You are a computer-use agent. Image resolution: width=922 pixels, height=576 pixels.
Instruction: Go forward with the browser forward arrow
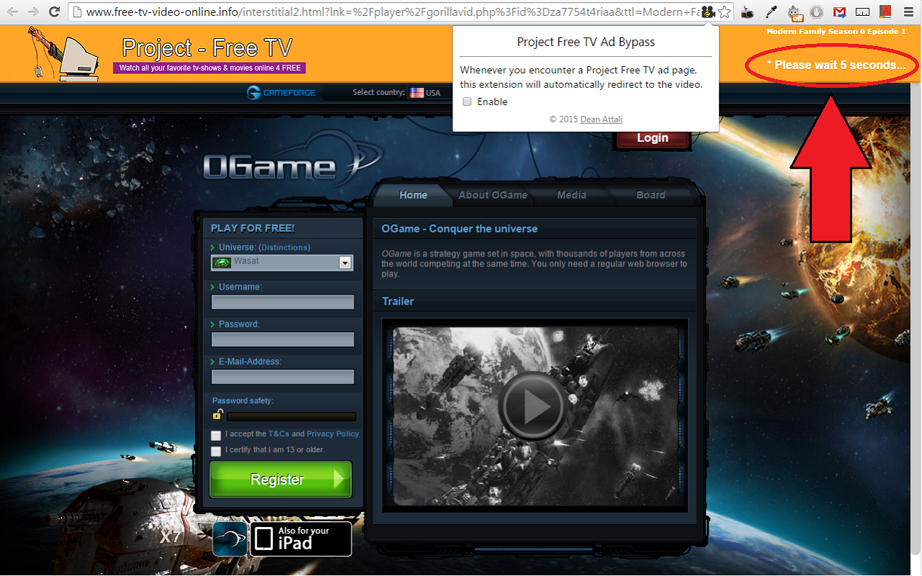point(33,12)
